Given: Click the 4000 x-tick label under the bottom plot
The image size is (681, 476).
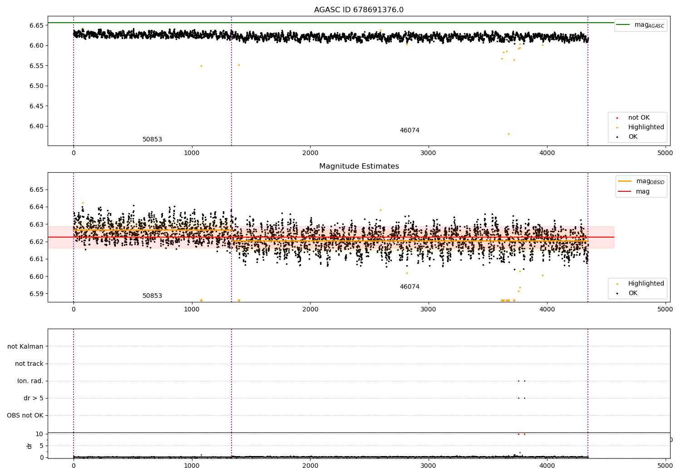Looking at the screenshot, I should pyautogui.click(x=547, y=466).
